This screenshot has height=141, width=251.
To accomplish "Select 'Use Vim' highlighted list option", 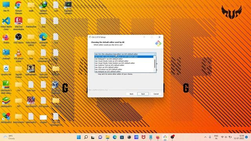I will click(124, 57).
